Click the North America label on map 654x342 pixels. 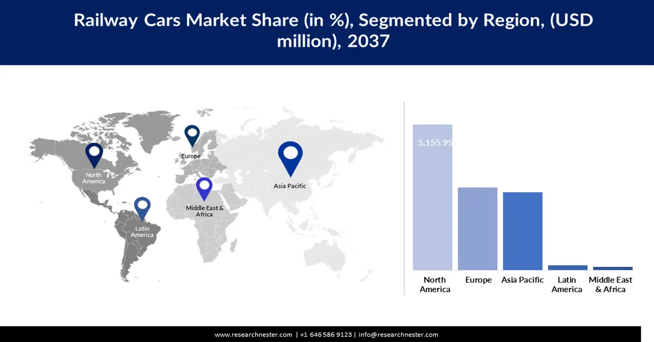94,178
